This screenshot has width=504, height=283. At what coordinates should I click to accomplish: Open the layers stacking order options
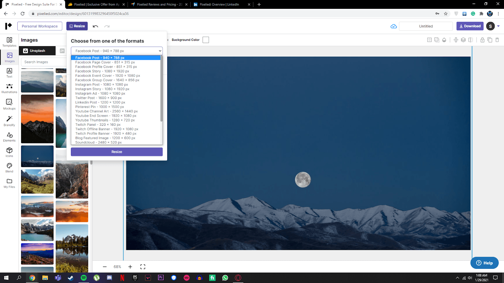tap(463, 40)
